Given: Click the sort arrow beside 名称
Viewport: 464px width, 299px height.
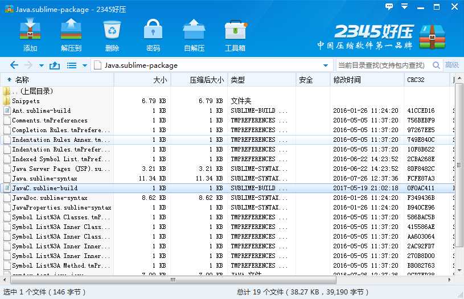Looking at the screenshot, I should pyautogui.click(x=9, y=79).
